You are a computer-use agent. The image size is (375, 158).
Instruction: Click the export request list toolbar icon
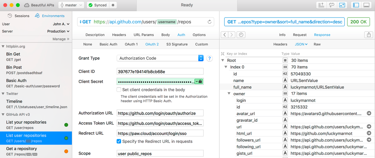(321, 5)
